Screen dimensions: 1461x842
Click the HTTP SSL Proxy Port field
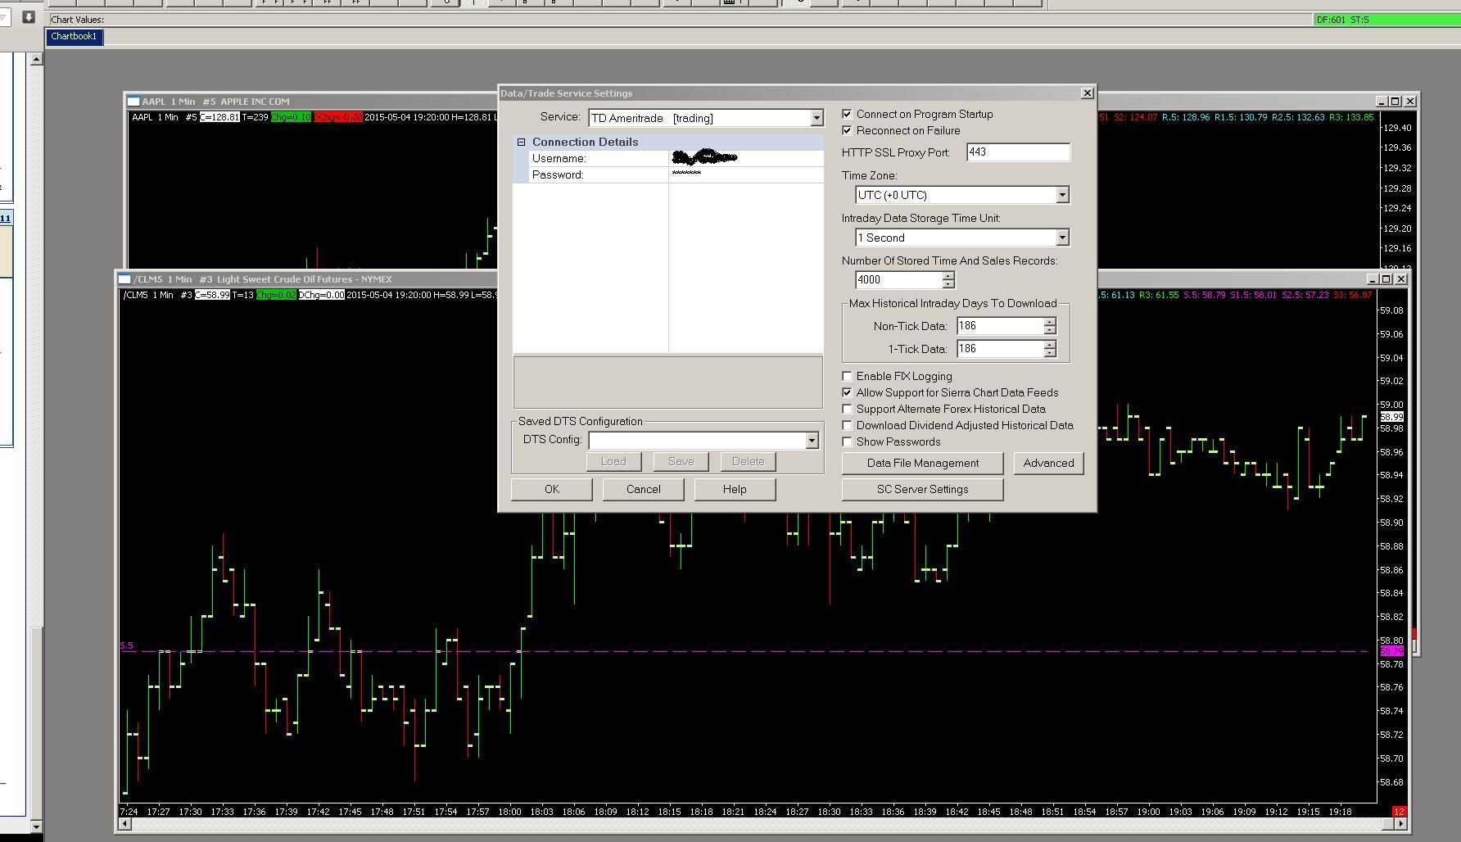tap(1017, 153)
